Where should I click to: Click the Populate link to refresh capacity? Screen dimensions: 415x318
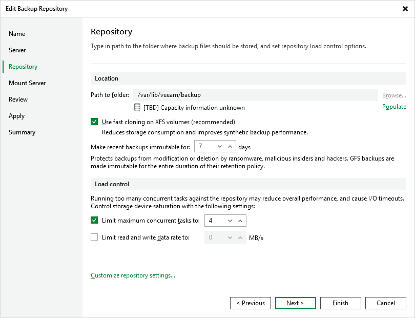coord(394,107)
